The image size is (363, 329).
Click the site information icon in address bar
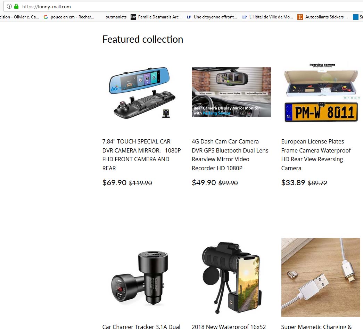pos(9,6)
